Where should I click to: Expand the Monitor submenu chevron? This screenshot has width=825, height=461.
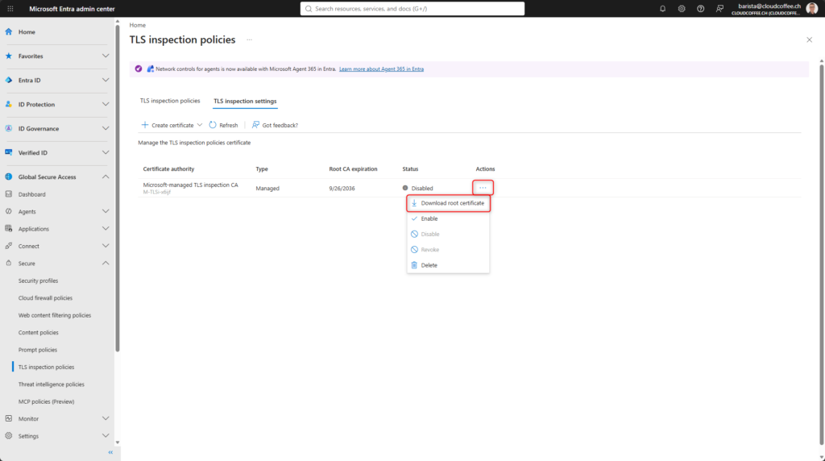(106, 419)
